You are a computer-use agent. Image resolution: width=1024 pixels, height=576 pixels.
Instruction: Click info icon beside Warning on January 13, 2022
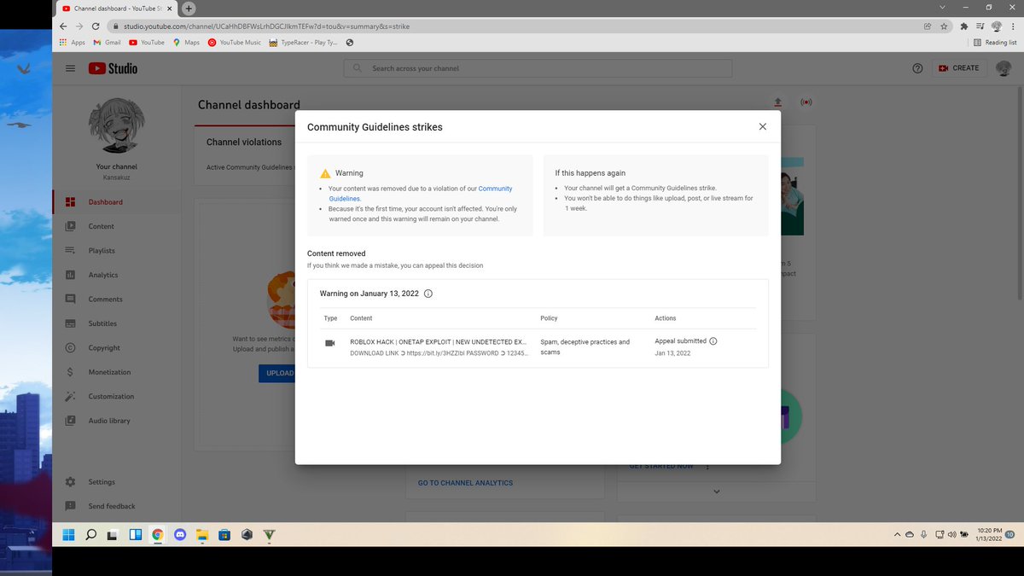428,294
